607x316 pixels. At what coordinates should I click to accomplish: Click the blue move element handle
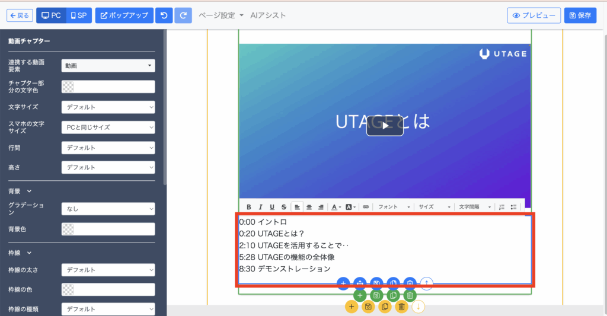tap(360, 283)
